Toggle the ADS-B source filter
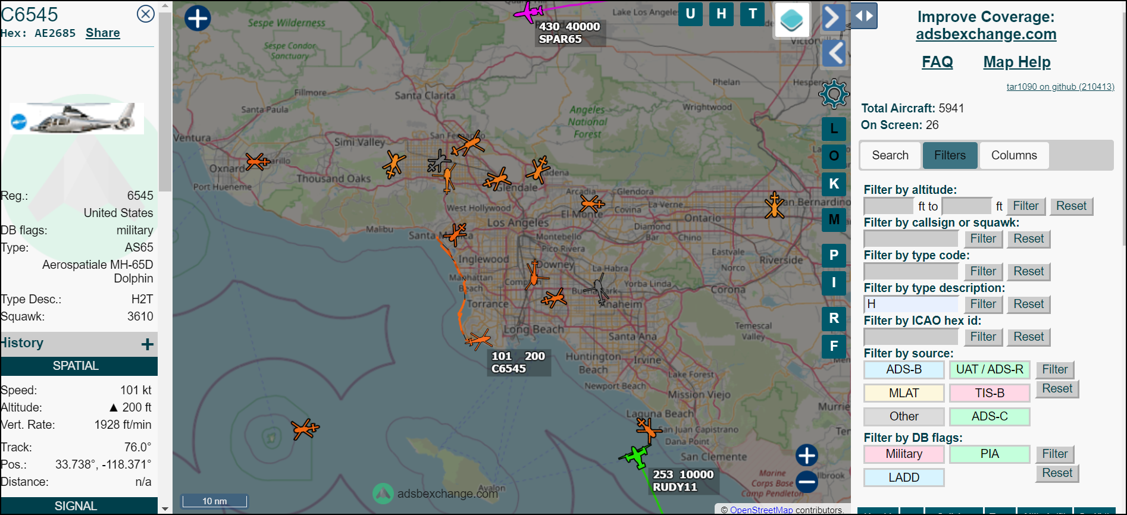Image resolution: width=1127 pixels, height=515 pixels. tap(904, 369)
